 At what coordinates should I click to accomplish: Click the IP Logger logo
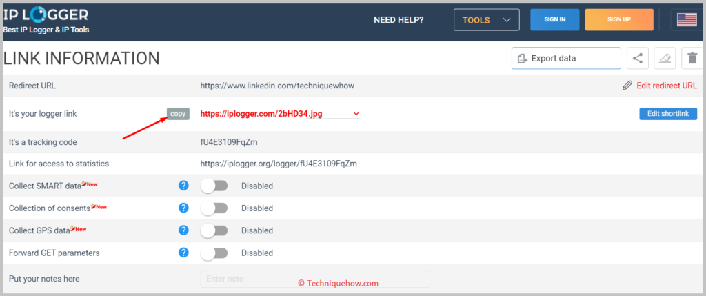coord(46,15)
